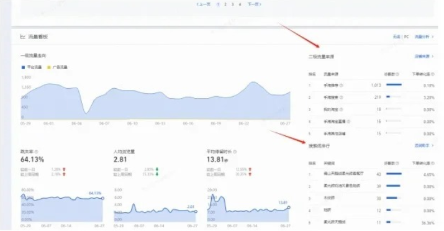Screen dimensions: 444x231
Task: Click the 地砖 keyword row
Action: pos(371,211)
